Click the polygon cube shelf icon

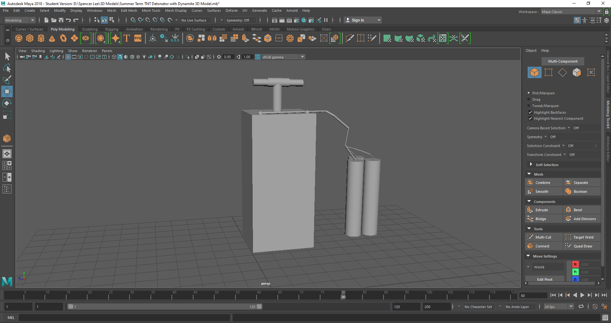click(30, 38)
